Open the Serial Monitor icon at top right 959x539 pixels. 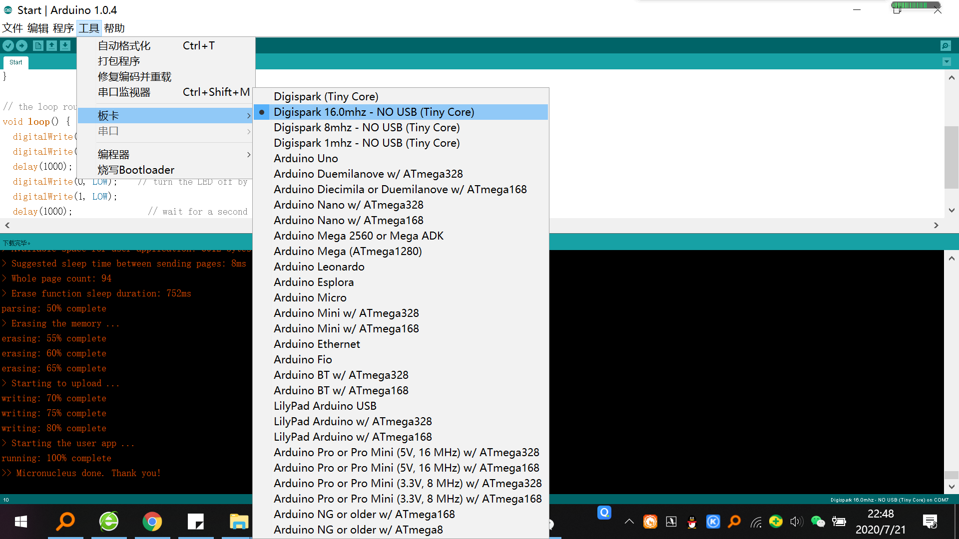tap(946, 45)
